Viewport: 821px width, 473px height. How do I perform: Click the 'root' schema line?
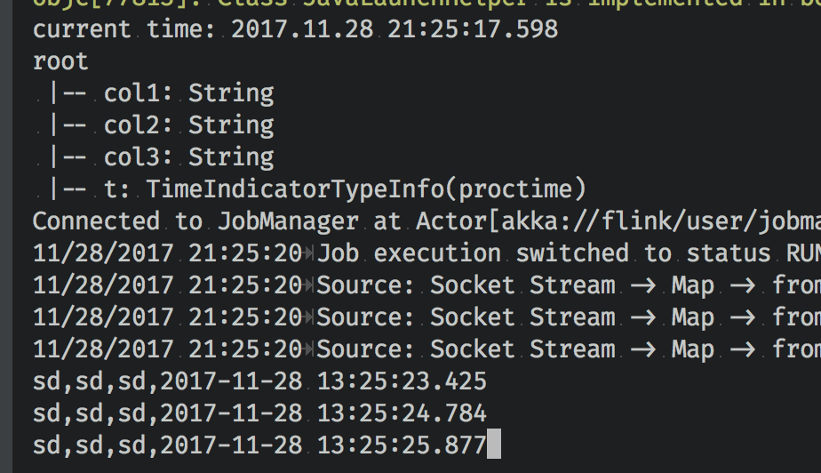[60, 61]
